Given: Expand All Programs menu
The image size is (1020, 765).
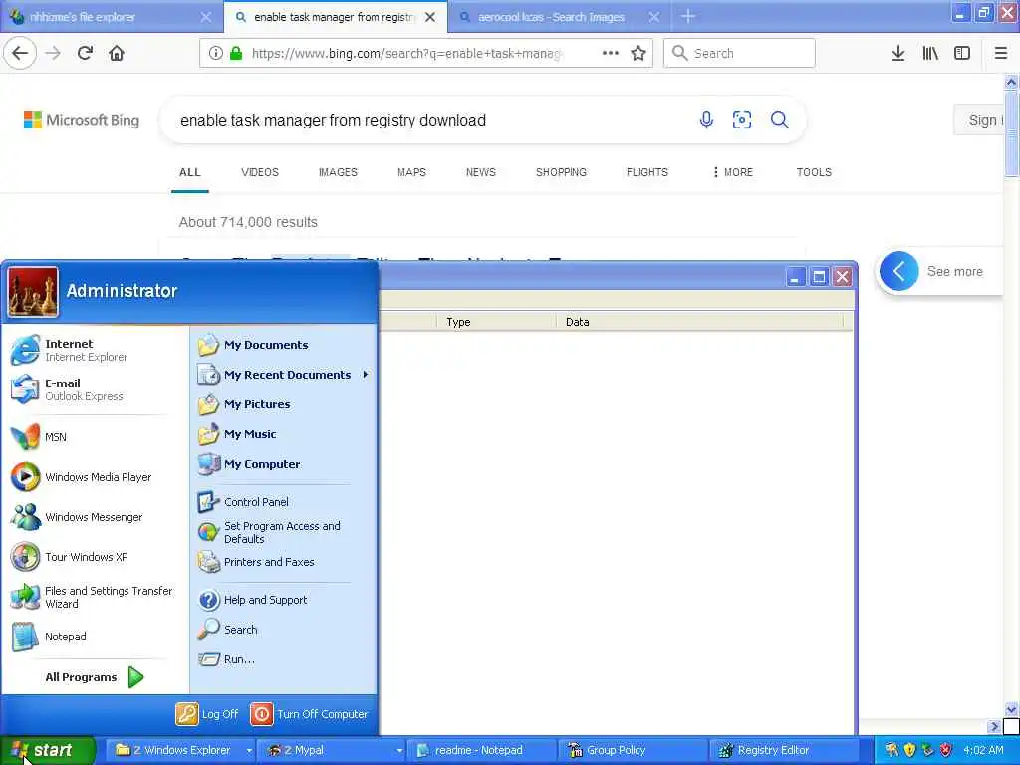Looking at the screenshot, I should pyautogui.click(x=93, y=677).
